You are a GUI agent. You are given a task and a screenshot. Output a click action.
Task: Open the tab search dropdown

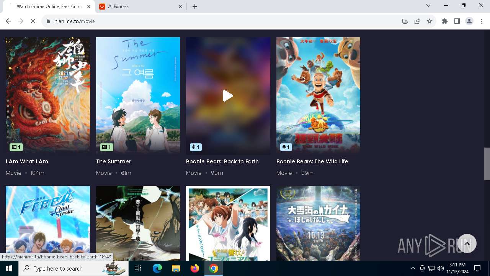click(x=428, y=5)
